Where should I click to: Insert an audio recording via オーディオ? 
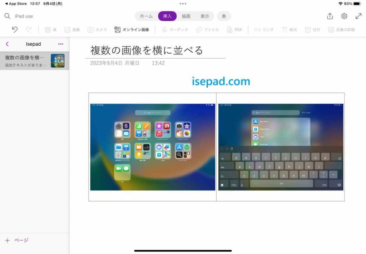175,30
